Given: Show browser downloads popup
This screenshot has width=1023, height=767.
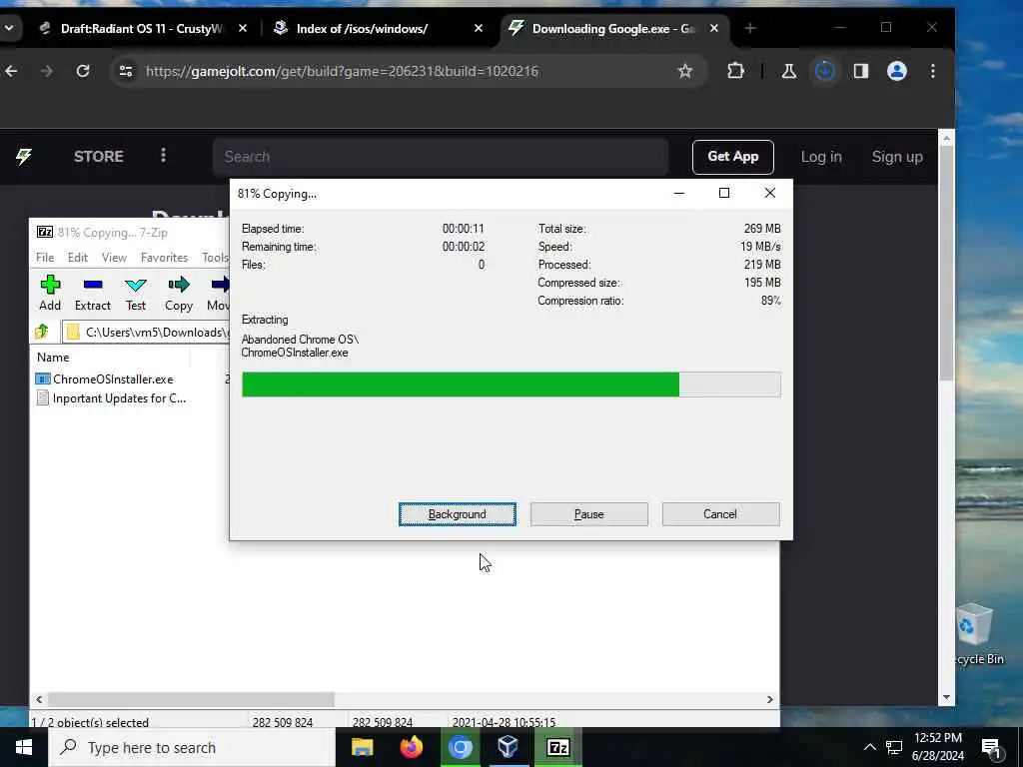Looking at the screenshot, I should 824,71.
